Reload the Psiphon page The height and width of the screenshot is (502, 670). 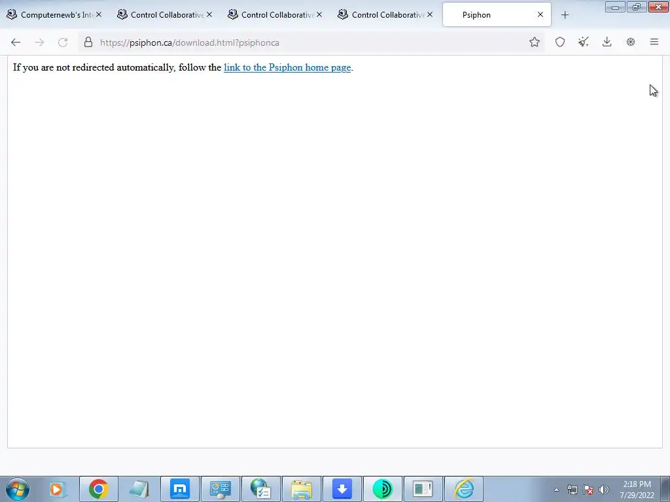(x=63, y=42)
